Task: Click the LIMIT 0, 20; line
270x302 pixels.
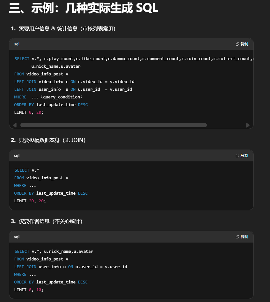Action: tap(29, 112)
